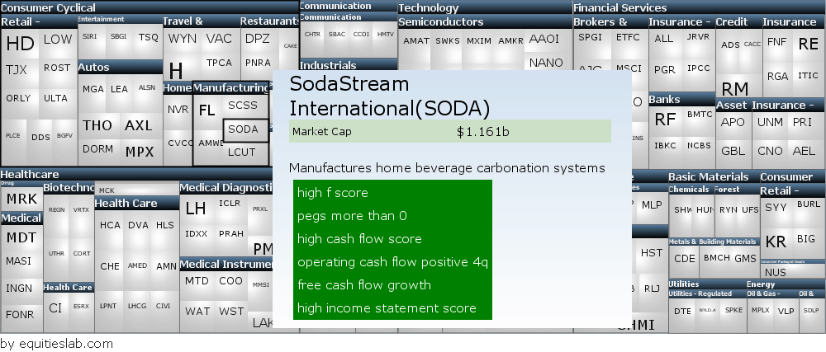Click 'high f score' in the popup
The height and width of the screenshot is (352, 826).
coord(332,193)
